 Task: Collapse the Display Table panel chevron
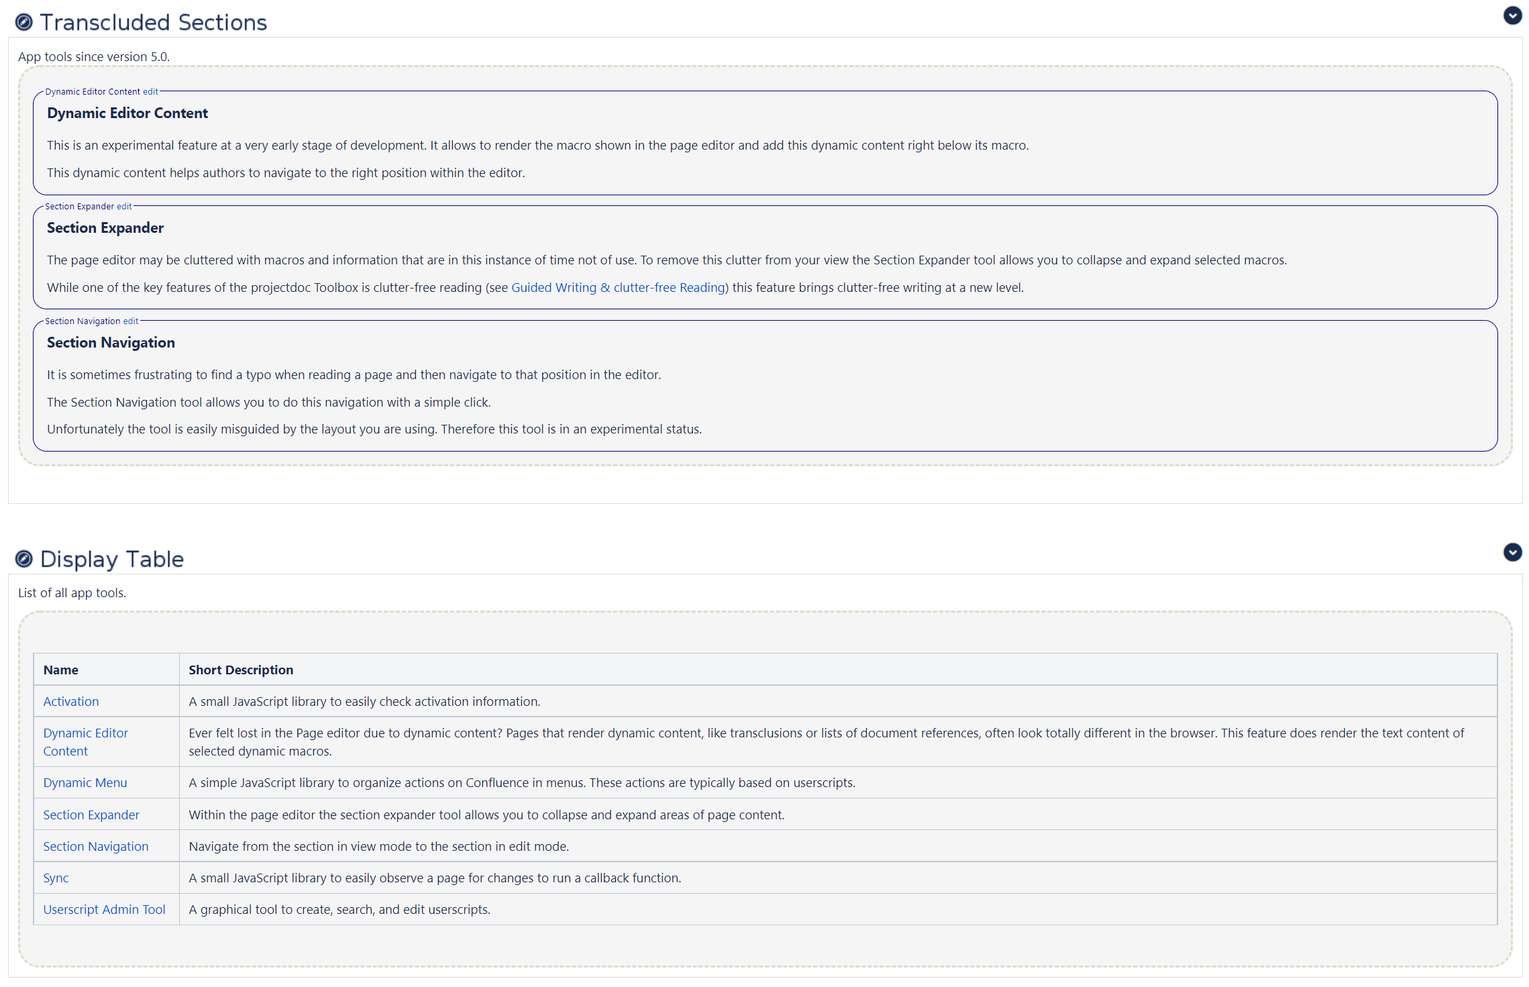pos(1512,552)
